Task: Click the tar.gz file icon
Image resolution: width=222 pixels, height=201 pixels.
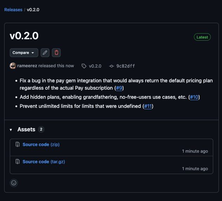Action: click(18, 161)
